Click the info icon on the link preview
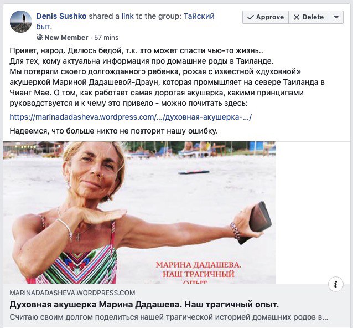 [x=336, y=284]
